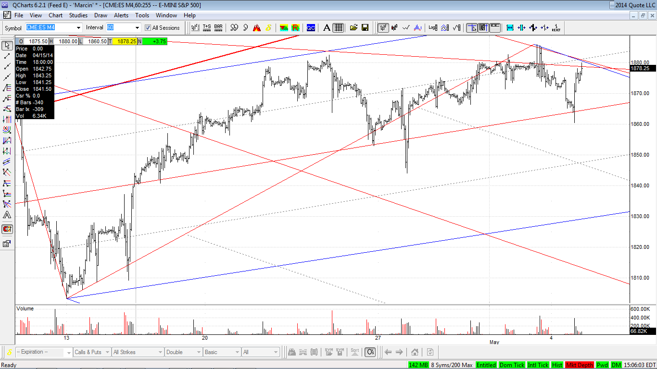Click the Mkt Depth status indicator

[x=580, y=365]
